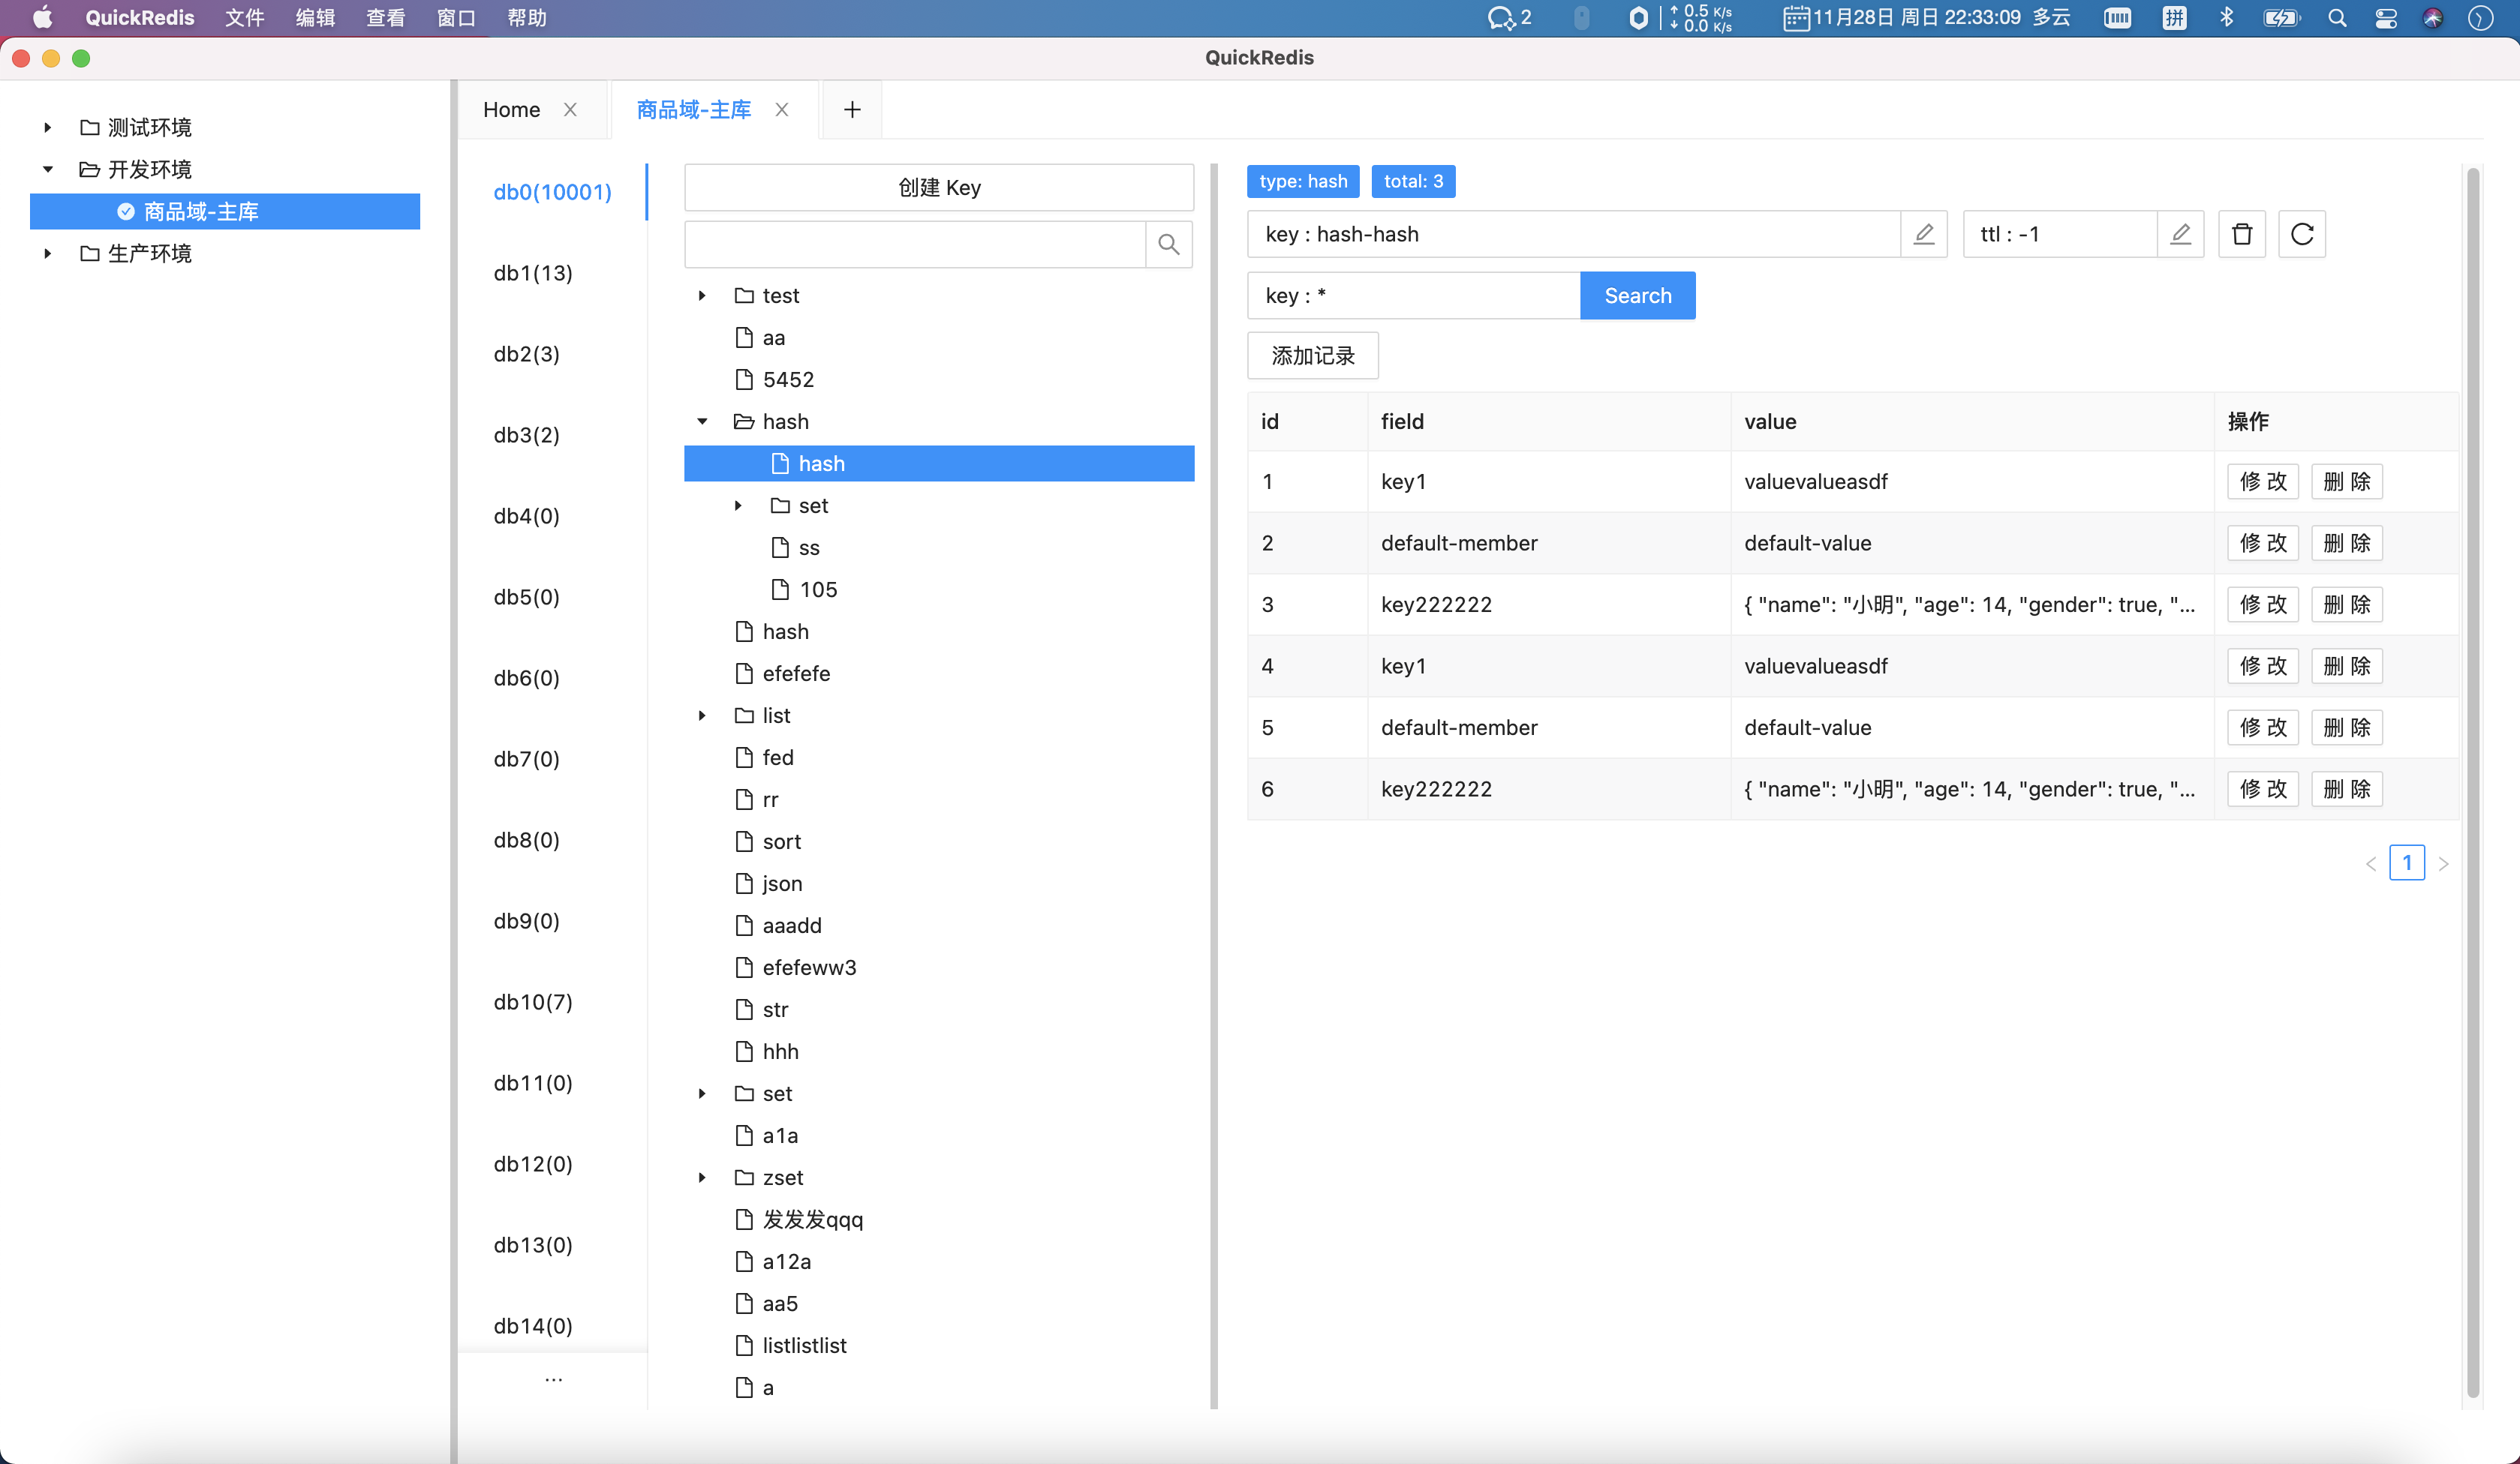Screen dimensions: 2520x1464
Task: Click the magnifier search icon in key list
Action: click(x=1168, y=244)
